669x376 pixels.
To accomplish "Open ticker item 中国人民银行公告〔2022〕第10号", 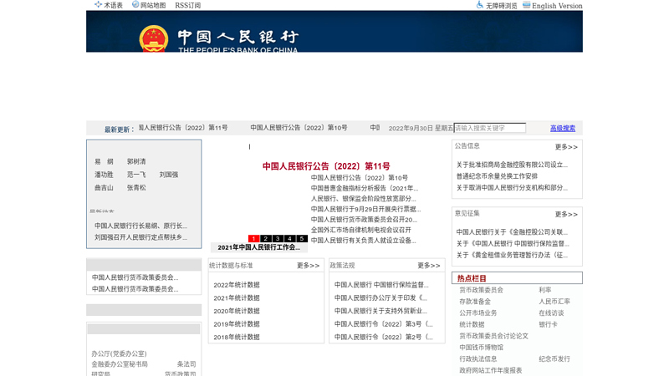I will pos(299,128).
